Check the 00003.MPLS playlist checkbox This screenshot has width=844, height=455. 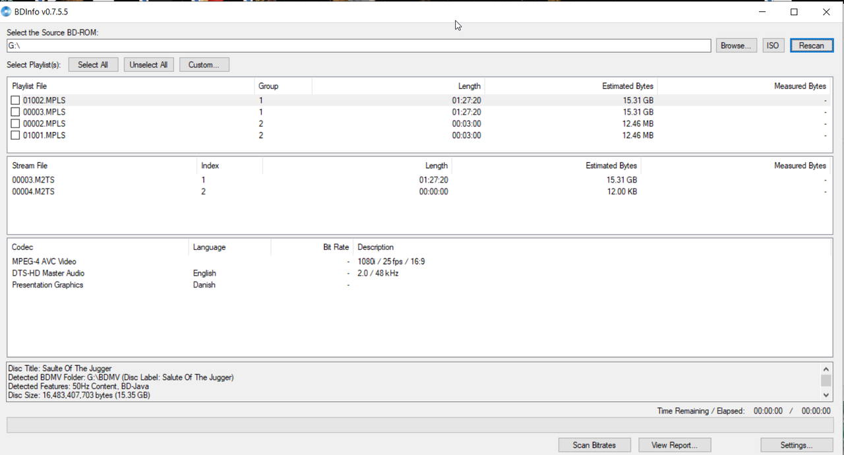click(x=15, y=112)
